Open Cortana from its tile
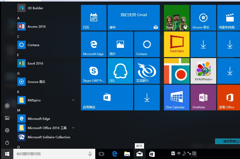Image resolution: width=240 pixels, height=159 pixels. (x=147, y=44)
